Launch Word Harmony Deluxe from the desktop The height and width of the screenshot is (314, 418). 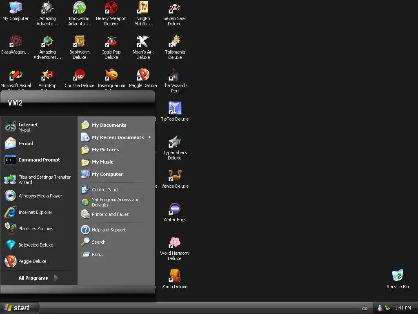click(175, 248)
